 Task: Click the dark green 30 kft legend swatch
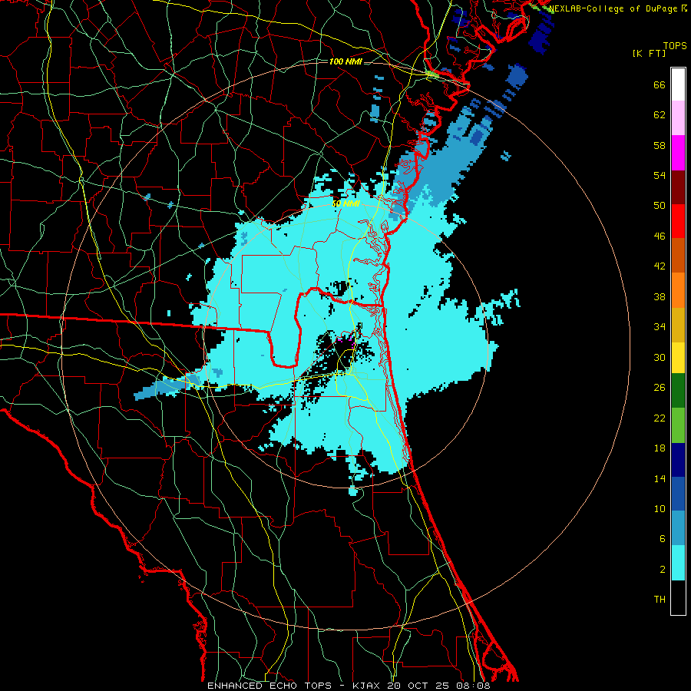678,391
